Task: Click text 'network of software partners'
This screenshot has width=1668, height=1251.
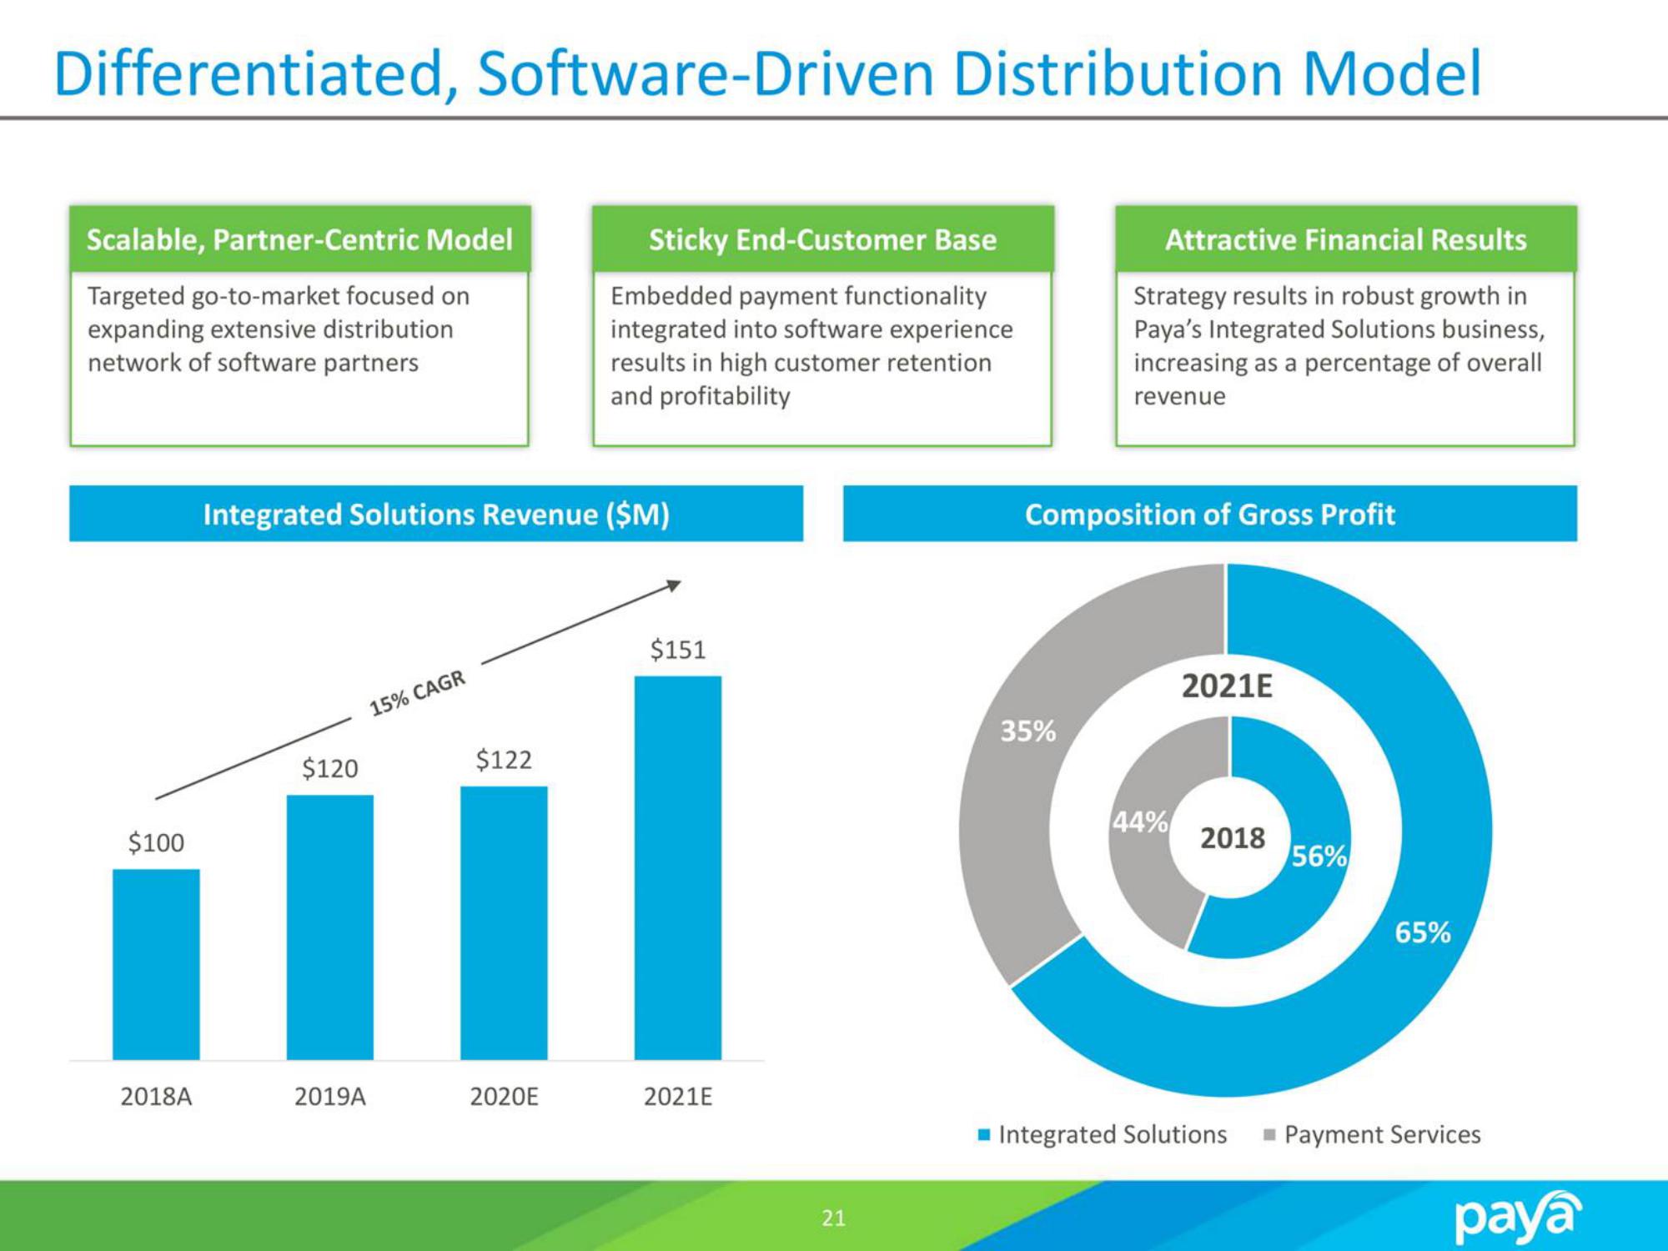Action: [x=253, y=363]
